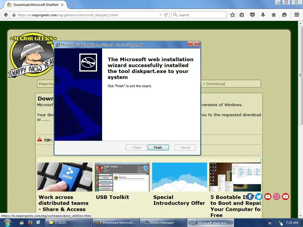Save page to Pocket icon
Image resolution: width=303 pixels, height=227 pixels.
pos(252,15)
